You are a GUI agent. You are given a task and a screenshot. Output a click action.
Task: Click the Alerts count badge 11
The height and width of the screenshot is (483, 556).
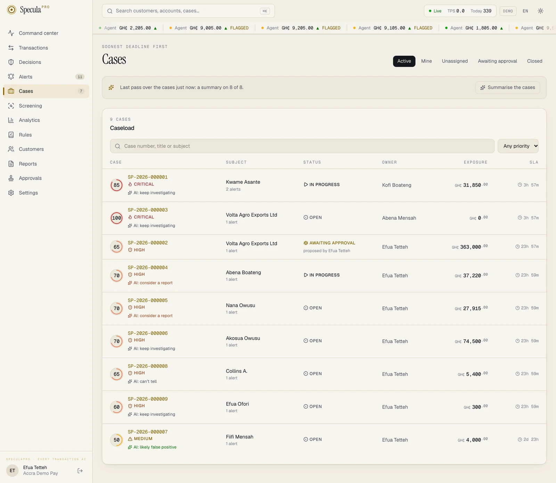click(80, 77)
